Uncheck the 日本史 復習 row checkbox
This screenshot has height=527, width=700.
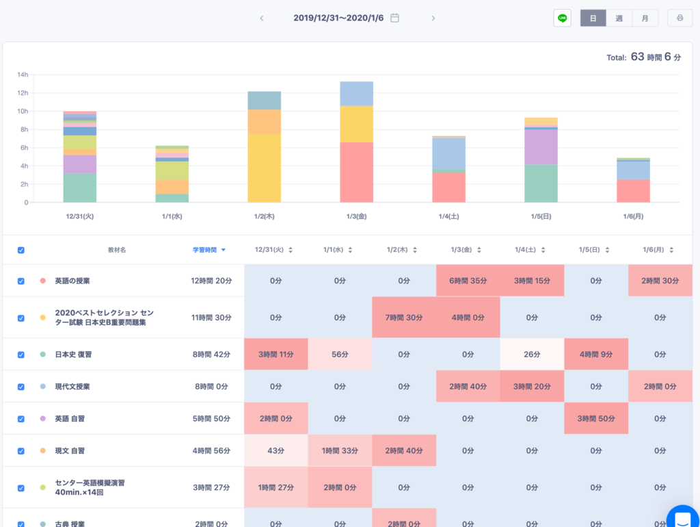coord(21,355)
